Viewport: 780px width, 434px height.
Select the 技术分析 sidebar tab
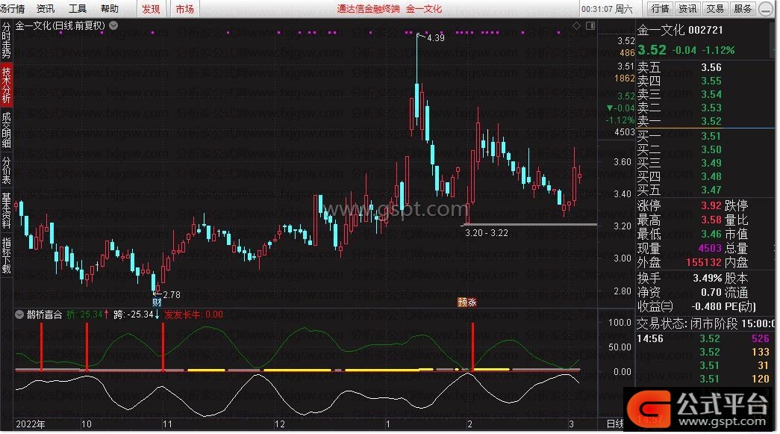pos(6,85)
